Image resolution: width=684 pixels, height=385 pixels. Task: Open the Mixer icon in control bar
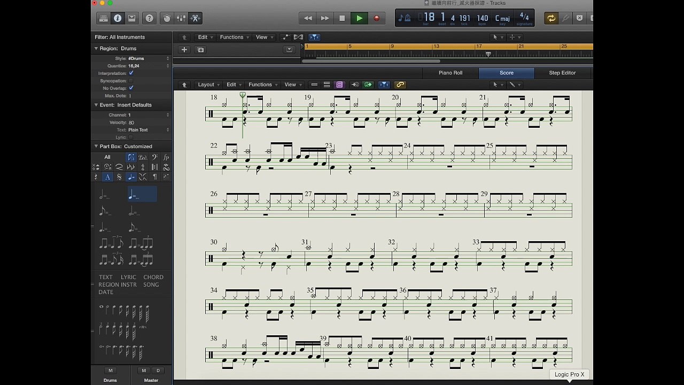pos(181,18)
